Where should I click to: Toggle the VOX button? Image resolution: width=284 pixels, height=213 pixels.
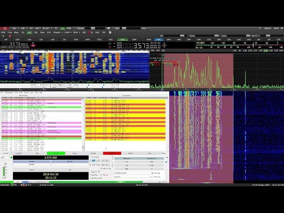coord(49,33)
